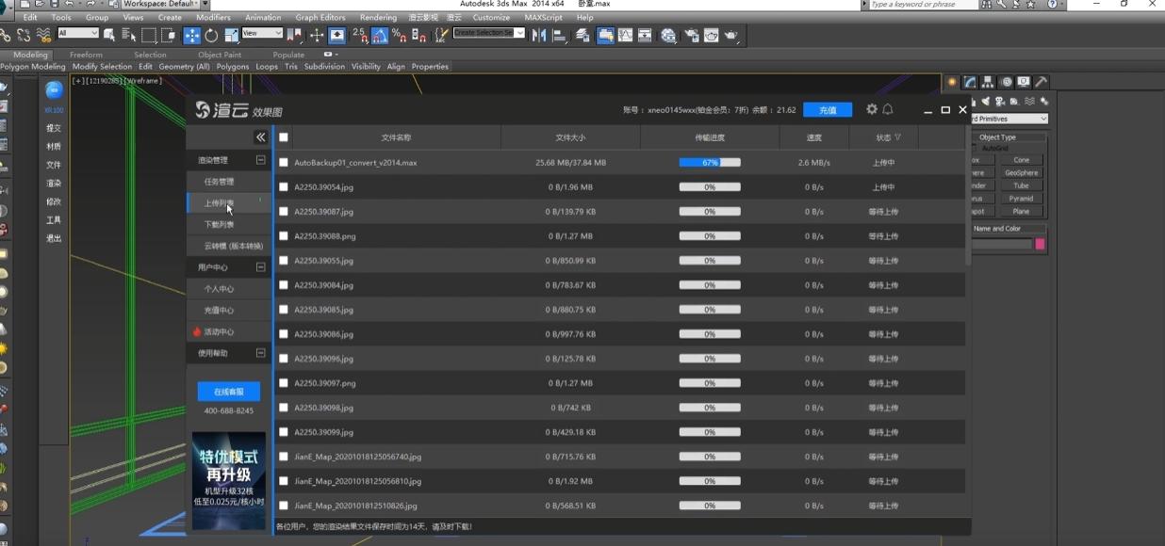Click the 在线客服 button
This screenshot has height=546, width=1165.
click(x=229, y=392)
